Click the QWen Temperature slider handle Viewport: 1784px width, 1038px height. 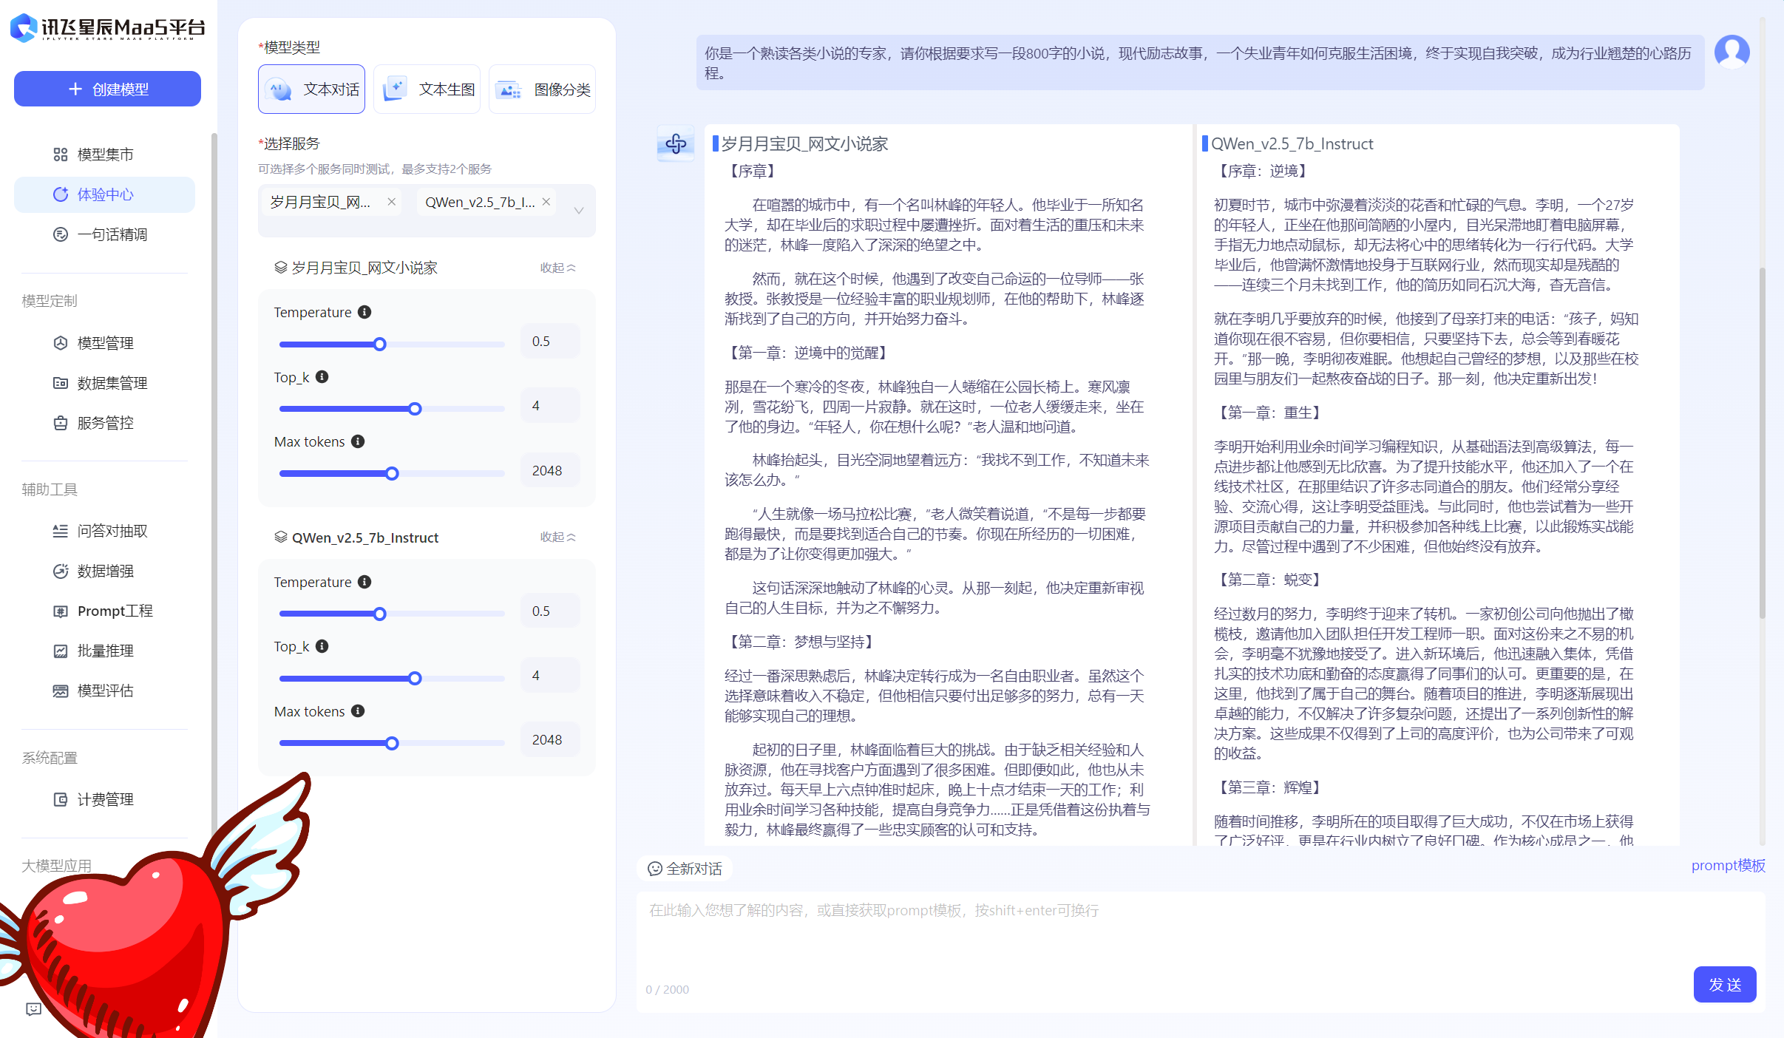tap(380, 614)
